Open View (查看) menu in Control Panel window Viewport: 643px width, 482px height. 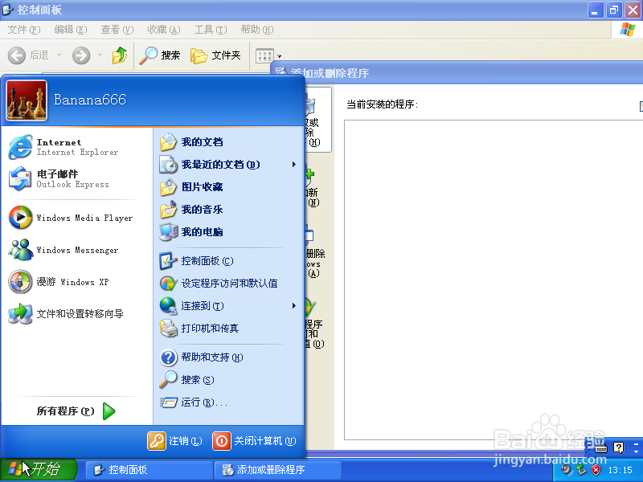(x=117, y=30)
